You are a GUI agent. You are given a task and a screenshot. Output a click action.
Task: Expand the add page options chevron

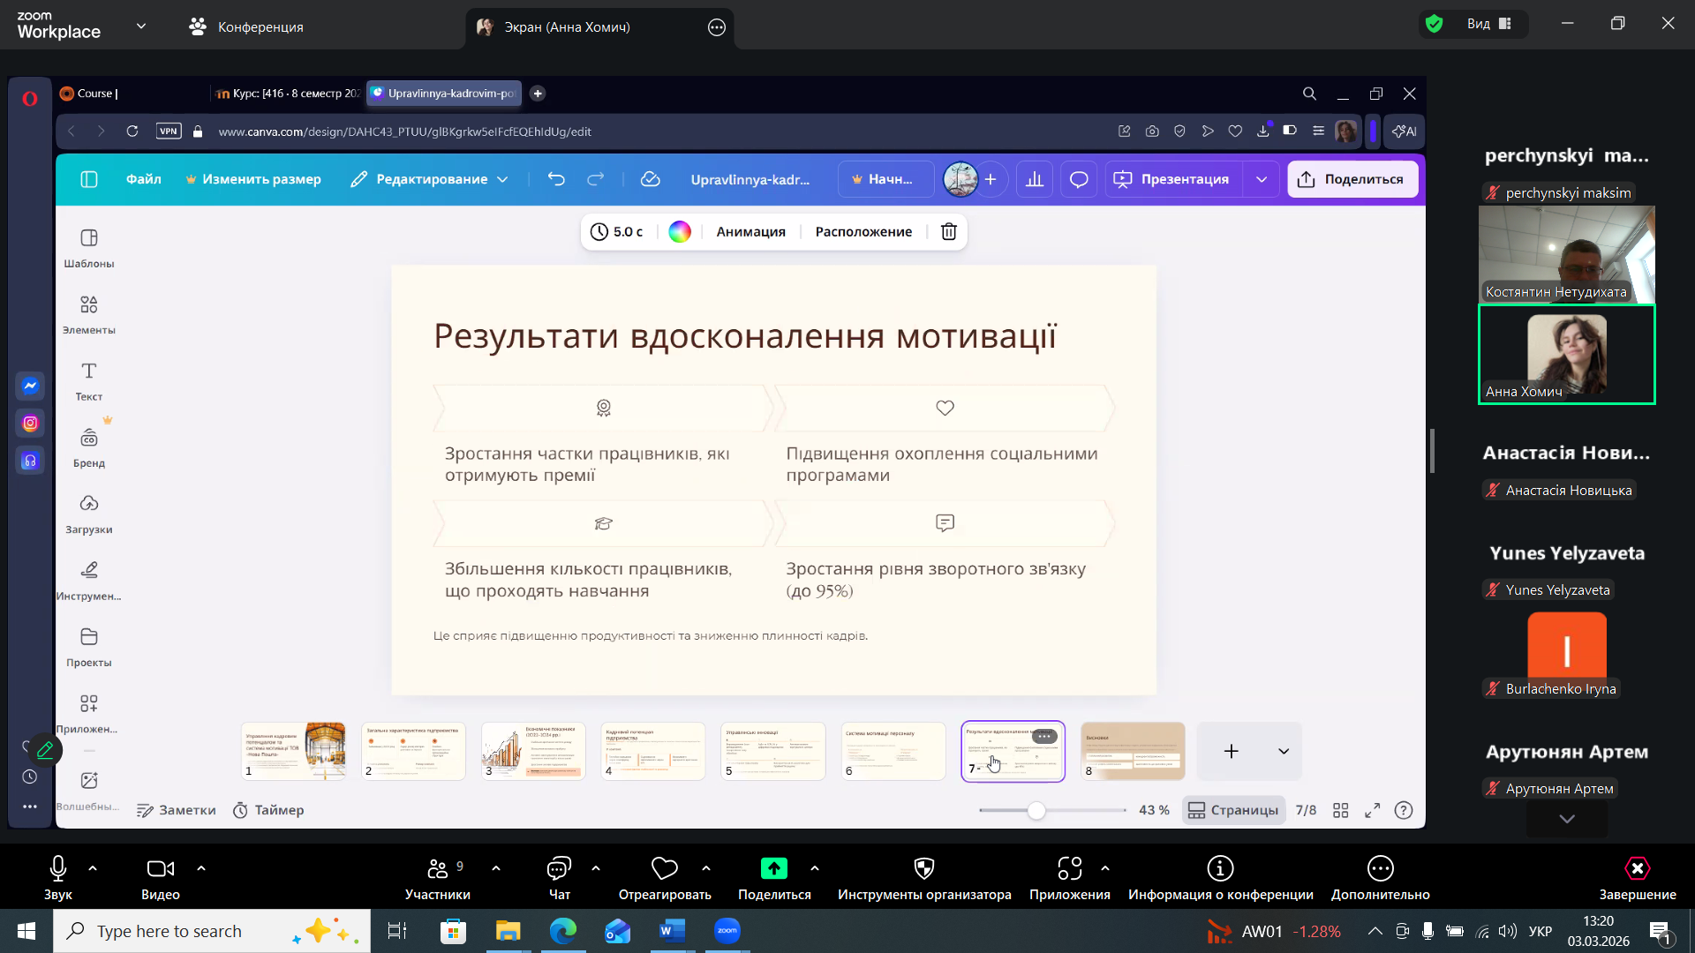[x=1284, y=751]
